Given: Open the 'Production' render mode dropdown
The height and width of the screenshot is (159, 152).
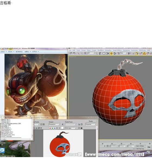Looking at the screenshot, I should click(x=91, y=124).
